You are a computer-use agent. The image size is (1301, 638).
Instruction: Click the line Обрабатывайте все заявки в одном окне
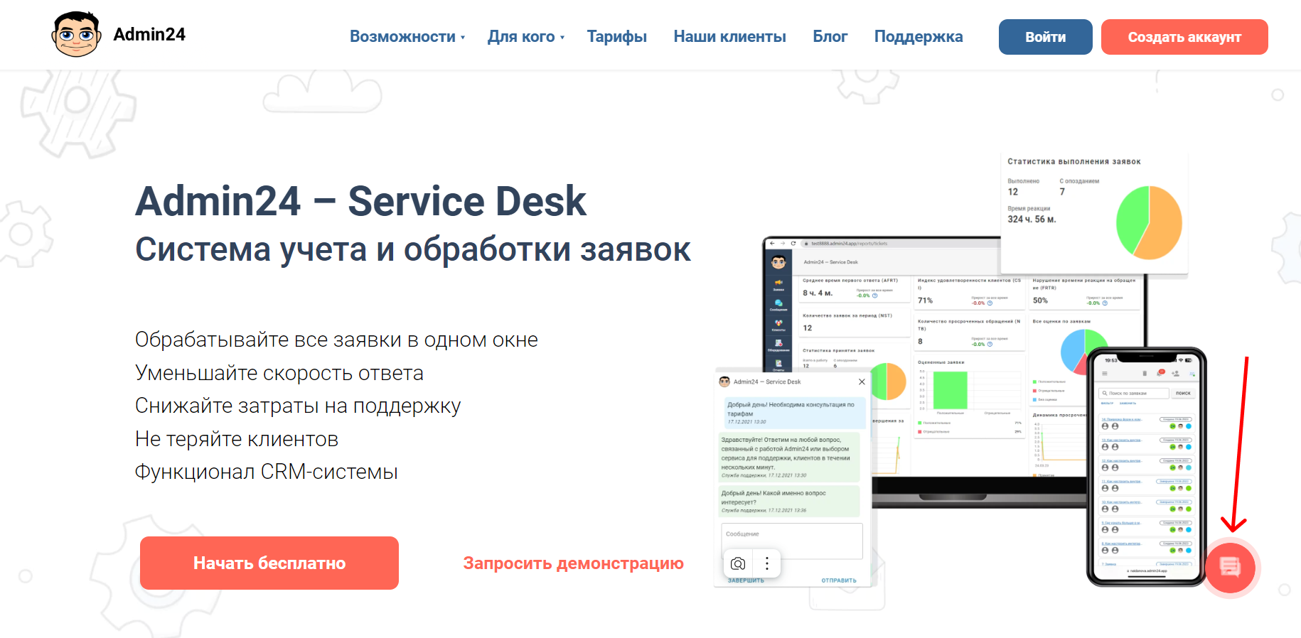coord(336,340)
